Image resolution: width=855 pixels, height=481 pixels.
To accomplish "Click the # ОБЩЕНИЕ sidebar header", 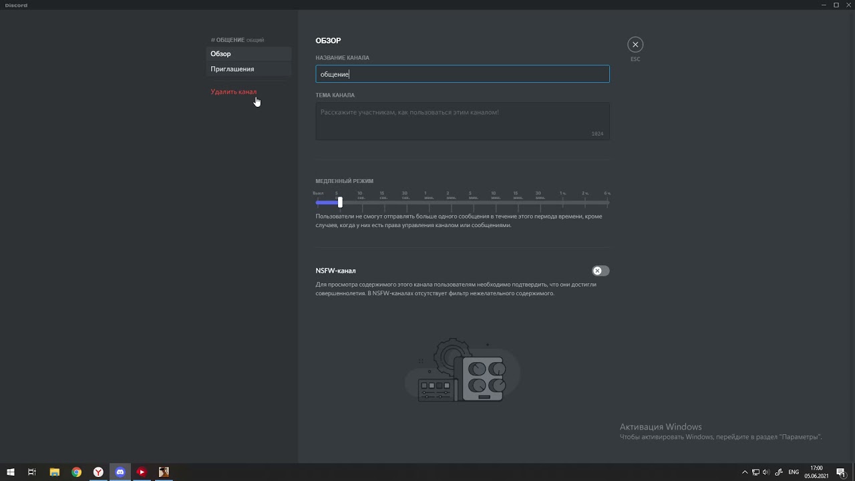I will click(x=237, y=40).
